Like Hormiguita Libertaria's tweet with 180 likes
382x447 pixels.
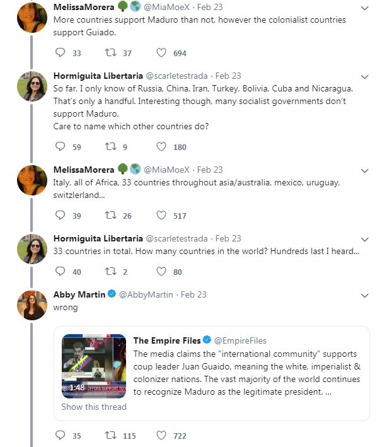[161, 146]
